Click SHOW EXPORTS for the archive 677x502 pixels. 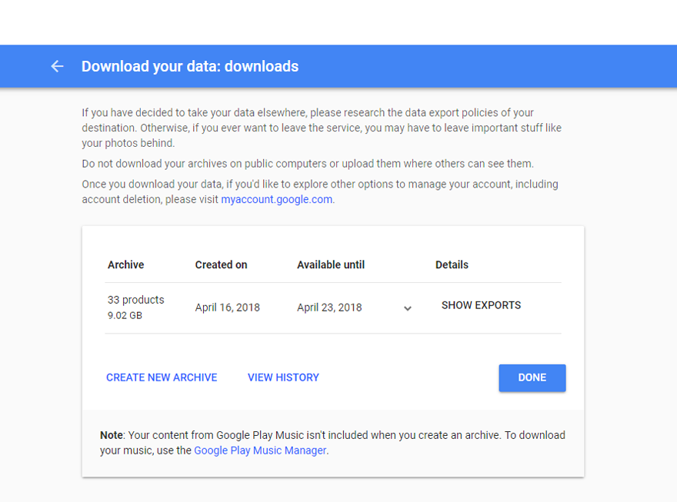(481, 305)
